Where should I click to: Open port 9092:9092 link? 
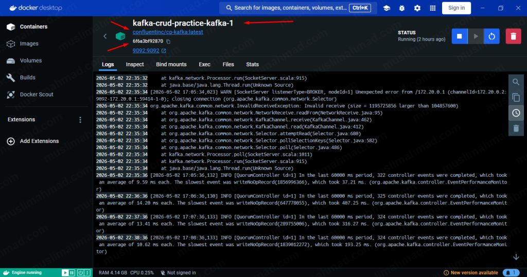click(x=149, y=51)
